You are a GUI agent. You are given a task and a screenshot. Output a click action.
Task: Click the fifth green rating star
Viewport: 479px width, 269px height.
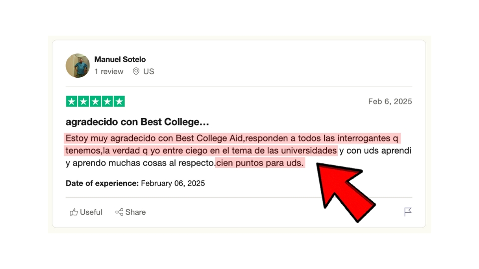pos(119,101)
